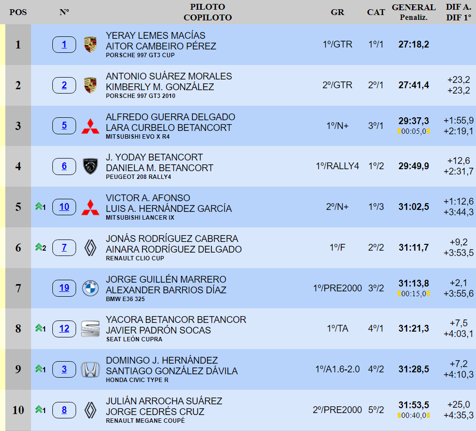Open car number 1 entry link
Screen dimensions: 476x431
pyautogui.click(x=64, y=45)
